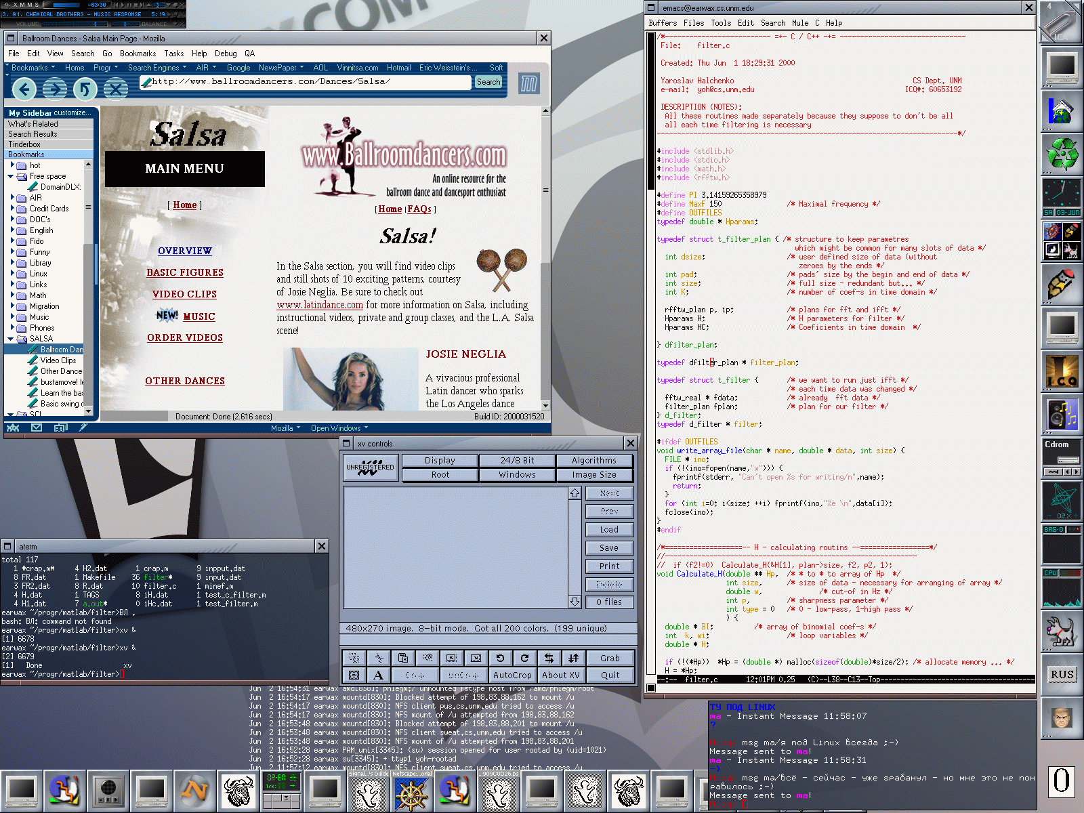Flip image horizontally in XV controls

[x=549, y=658]
